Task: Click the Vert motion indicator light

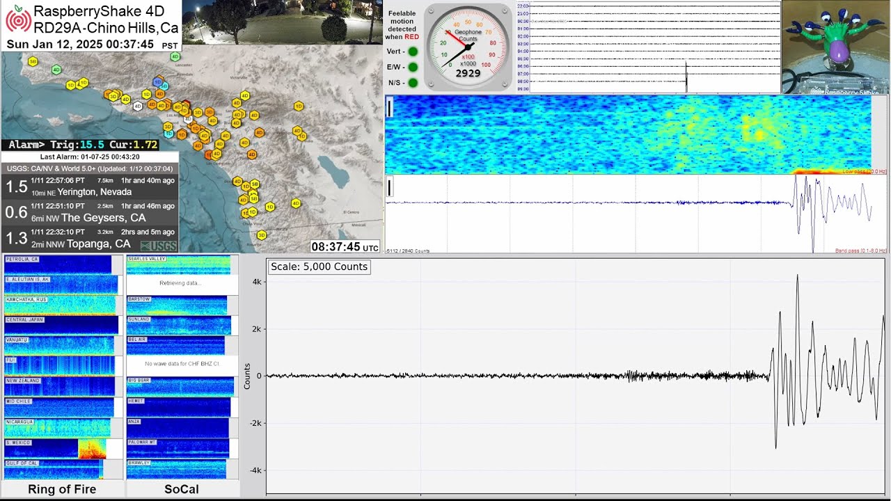Action: point(413,51)
